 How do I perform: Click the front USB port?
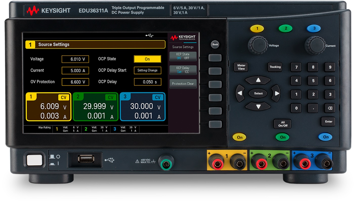[86, 159]
